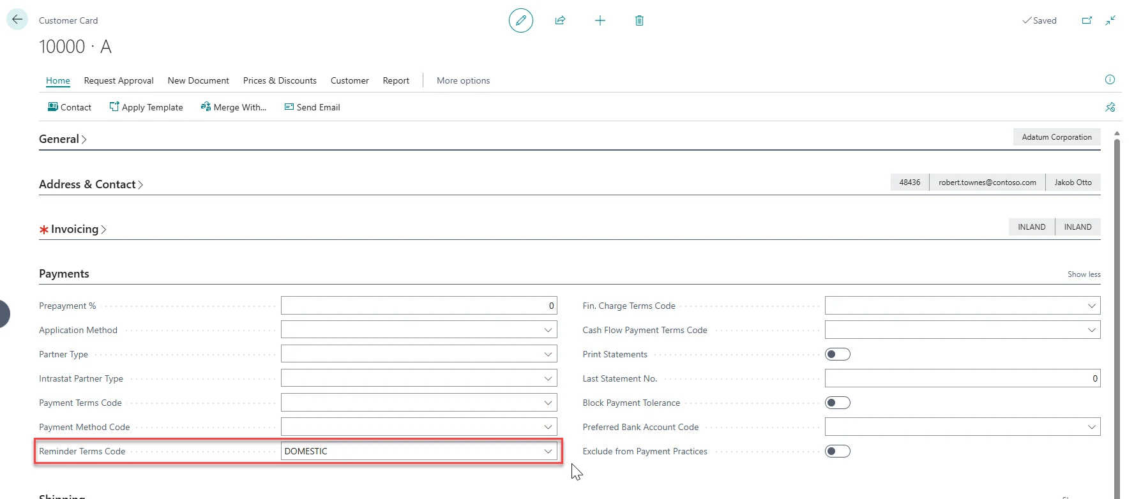Click the plus new record icon

coord(600,20)
